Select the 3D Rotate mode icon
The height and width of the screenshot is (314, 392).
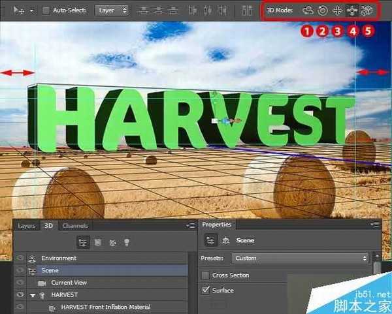point(308,11)
